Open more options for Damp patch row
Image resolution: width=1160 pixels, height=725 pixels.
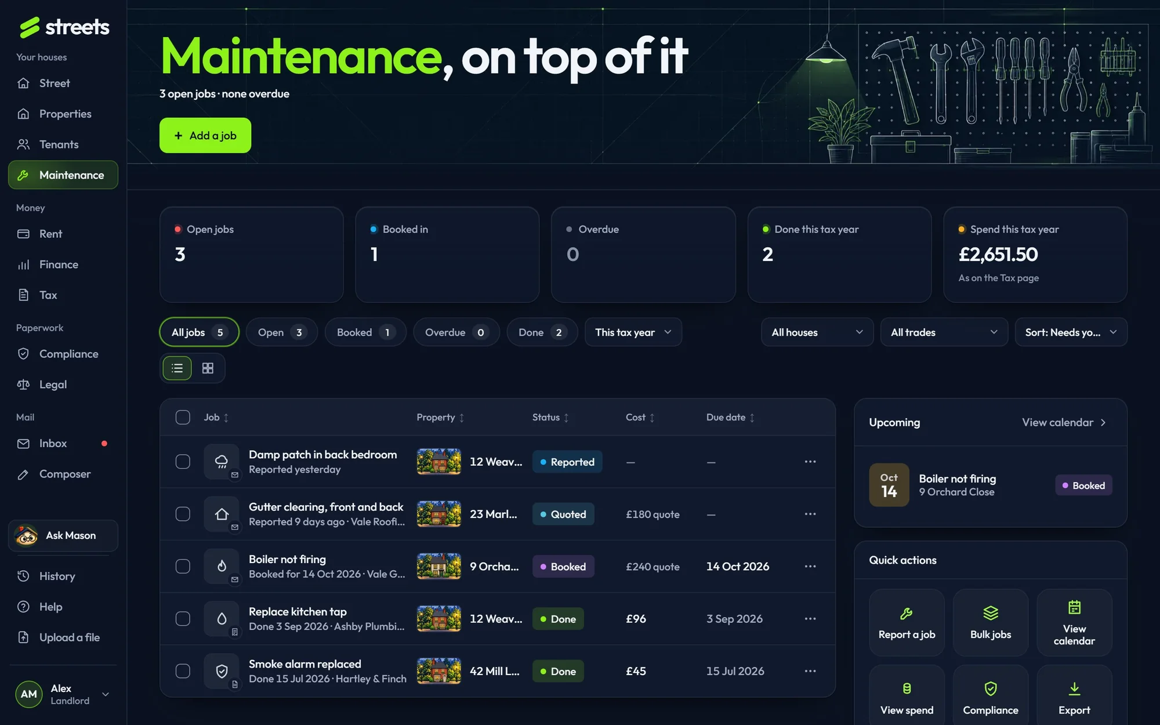point(810,462)
